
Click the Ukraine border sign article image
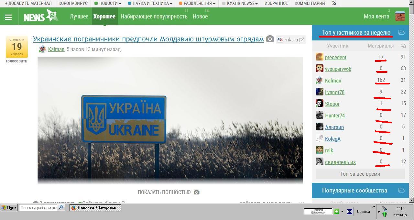tap(170, 120)
